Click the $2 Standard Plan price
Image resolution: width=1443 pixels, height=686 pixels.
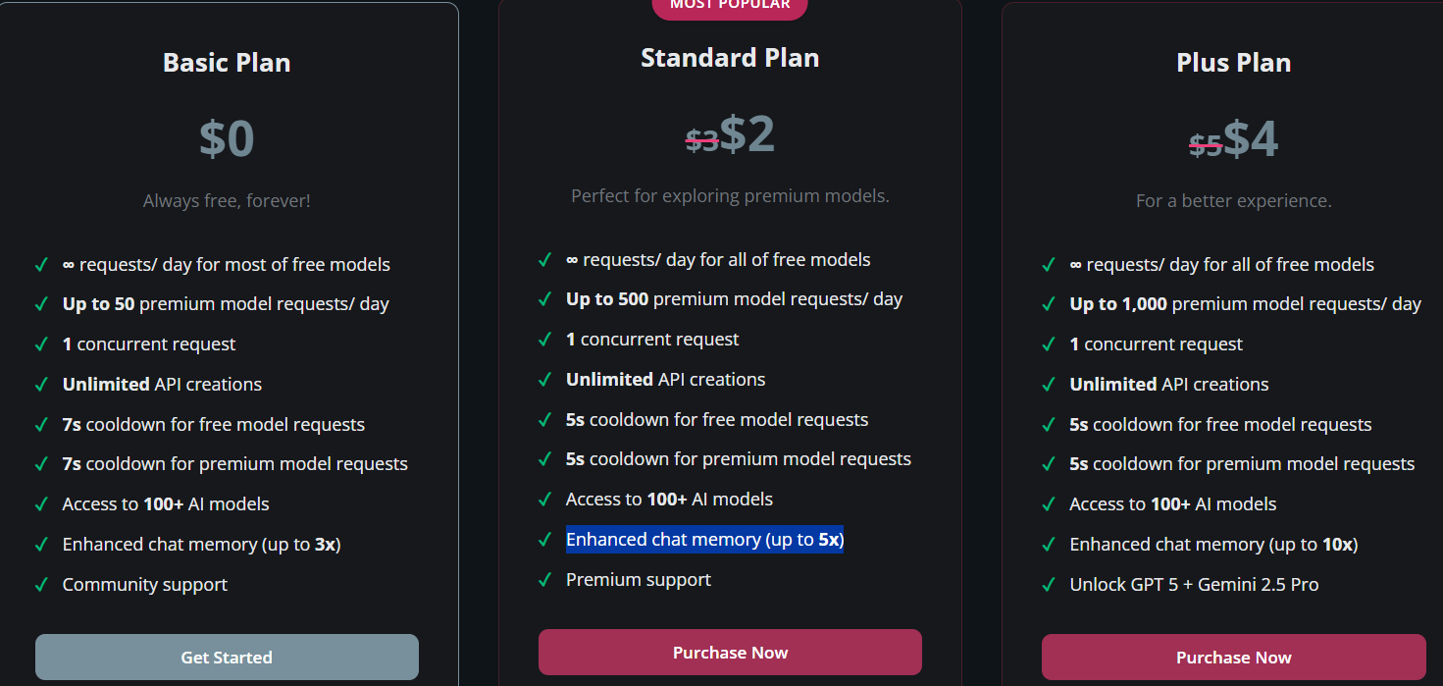pos(747,135)
